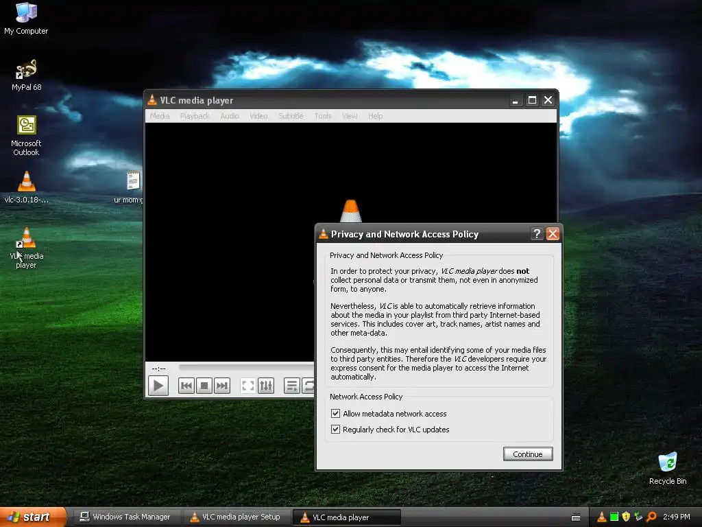Click VLC media player taskbar button
The image size is (702, 527).
[346, 517]
